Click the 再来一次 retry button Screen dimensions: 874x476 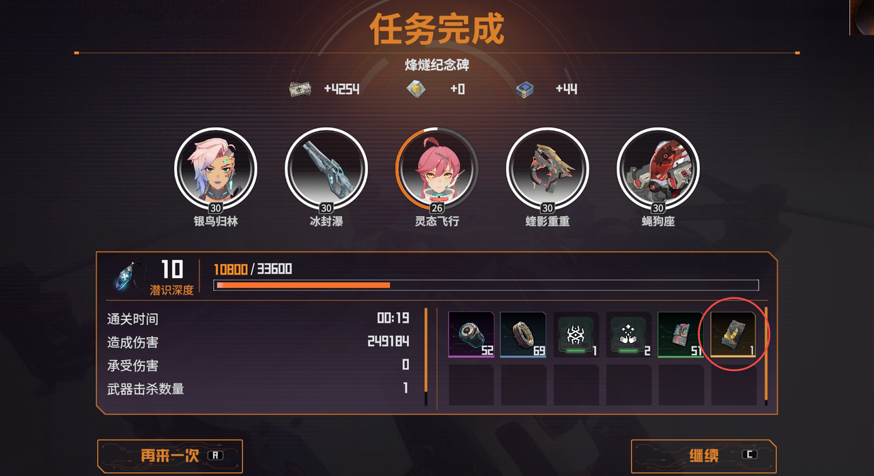[170, 456]
